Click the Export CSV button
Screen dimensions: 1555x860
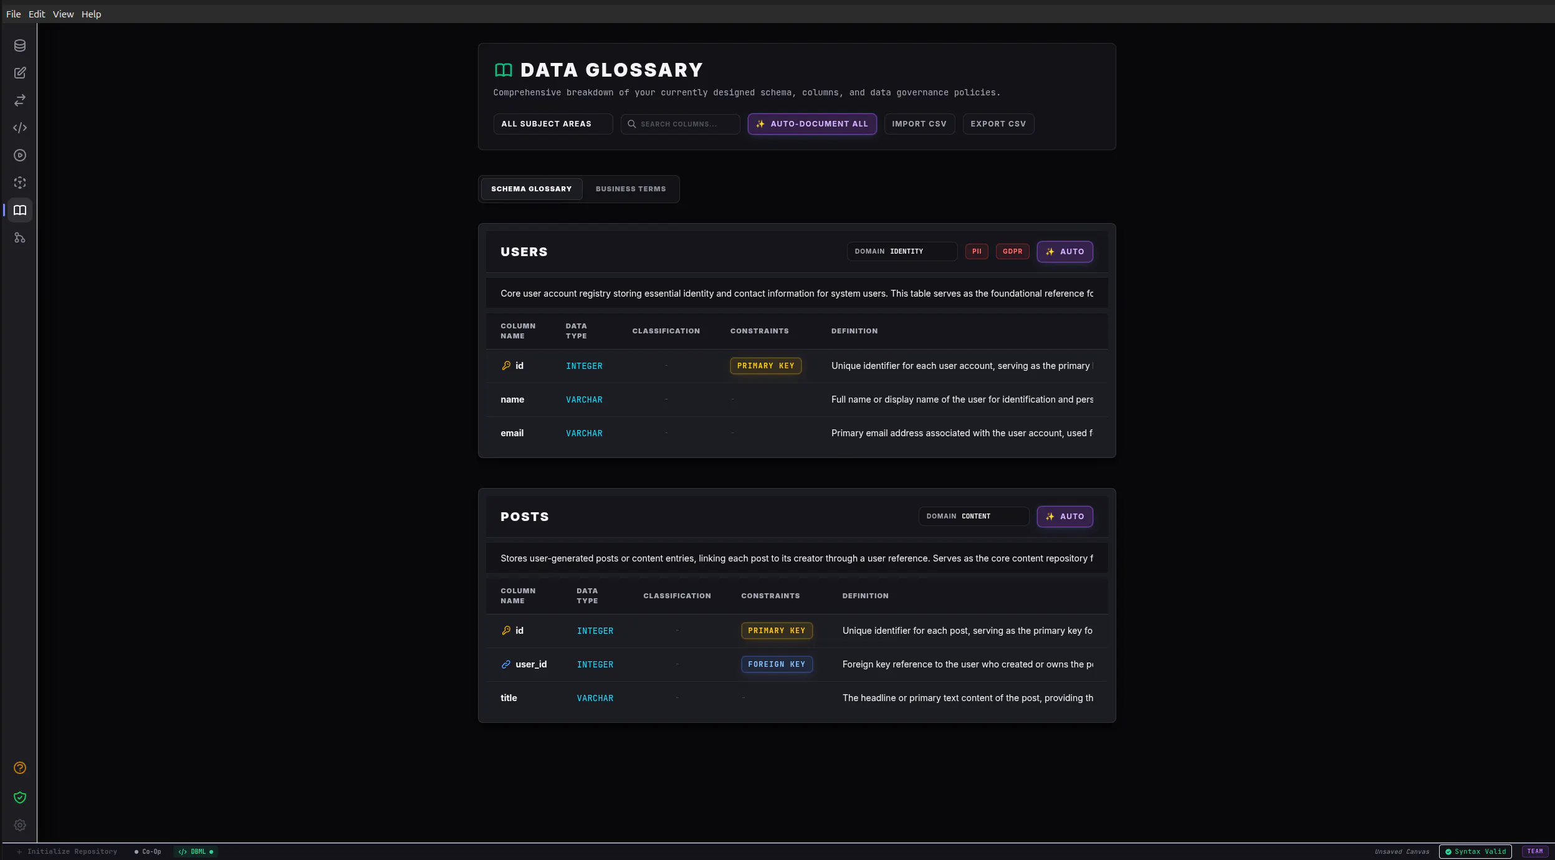click(x=998, y=124)
